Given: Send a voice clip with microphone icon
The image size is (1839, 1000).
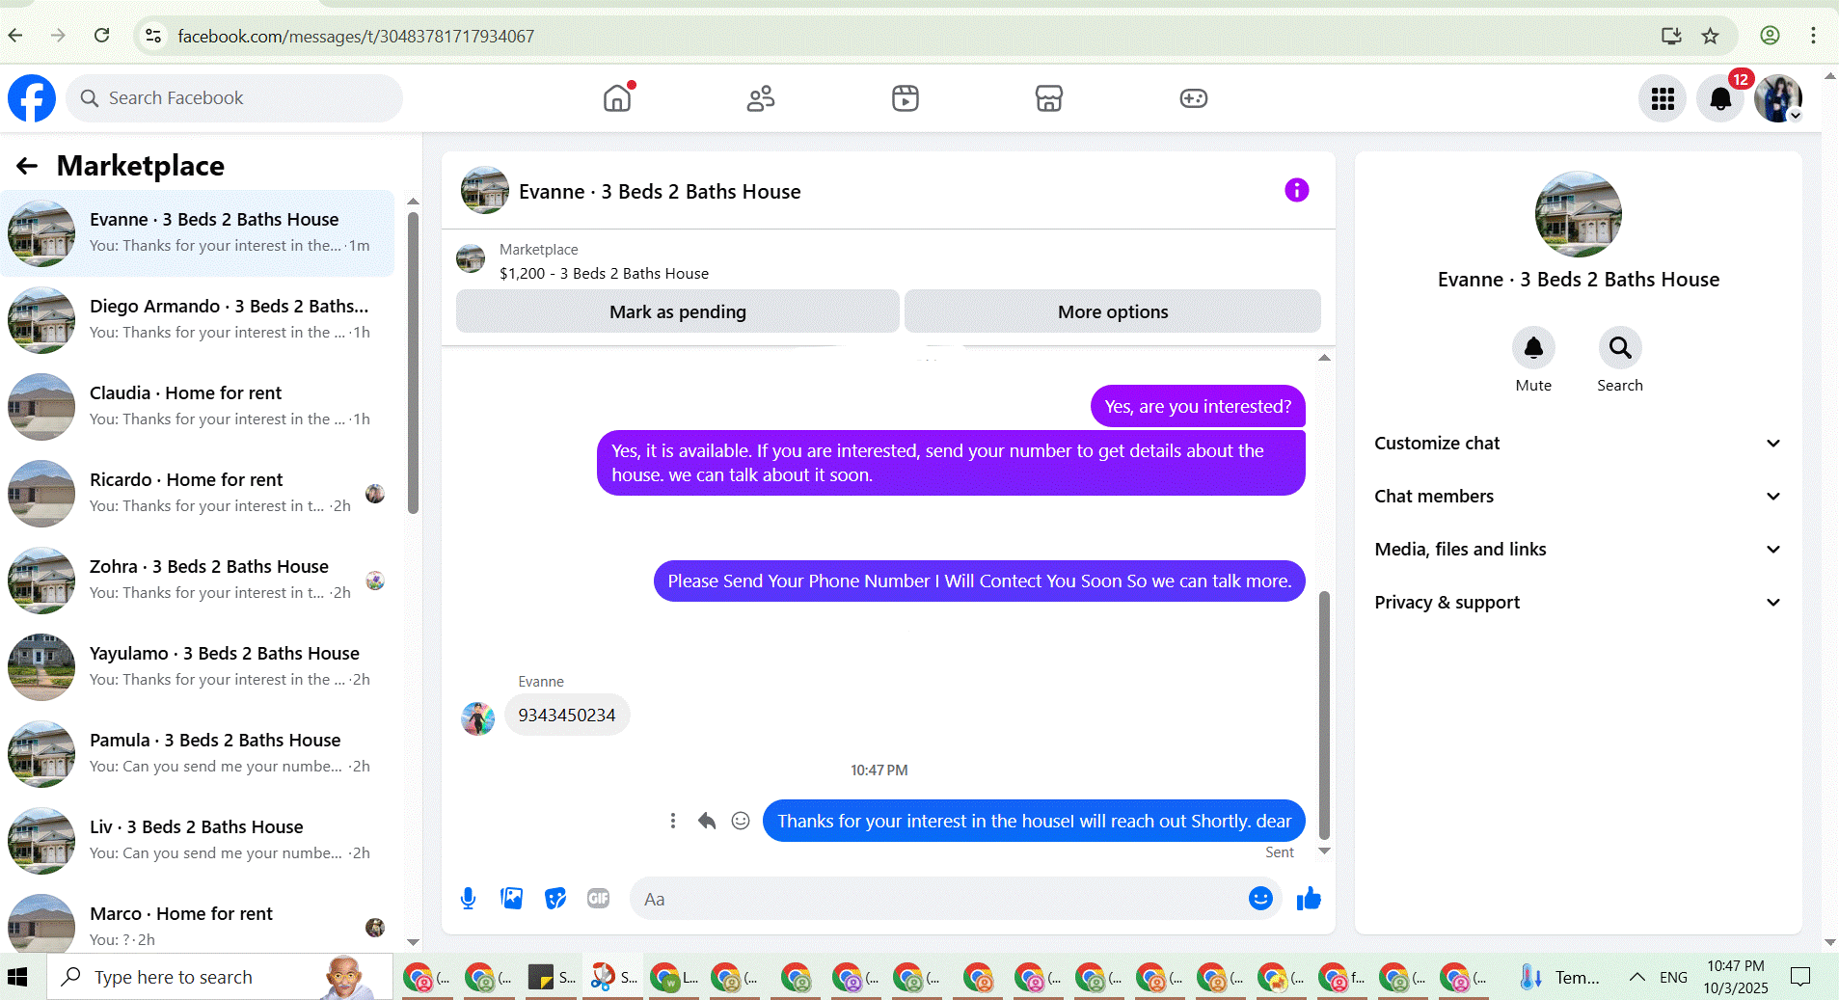Looking at the screenshot, I should coord(469,899).
